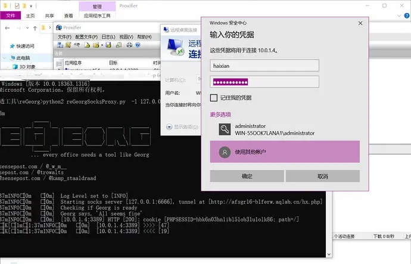Choose the WIN-55OOK7LANA1\administrator account
Image resolution: width=411 pixels, height=264 pixels.
coord(285,129)
